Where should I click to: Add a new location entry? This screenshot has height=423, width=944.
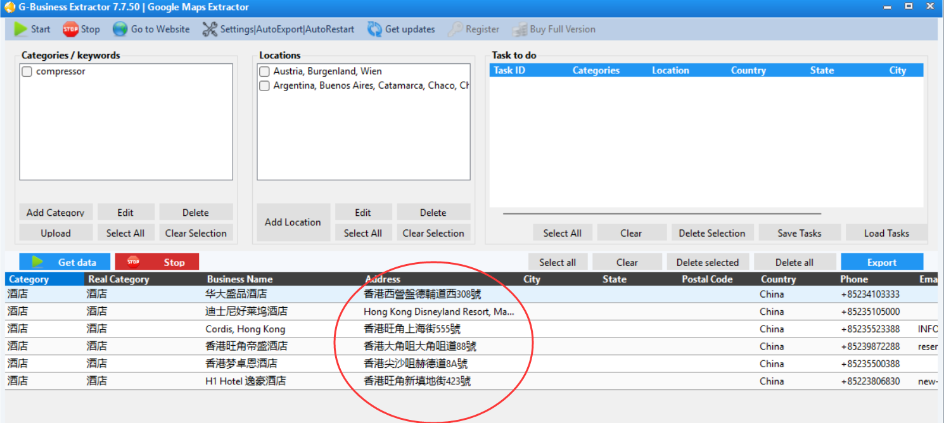click(293, 222)
